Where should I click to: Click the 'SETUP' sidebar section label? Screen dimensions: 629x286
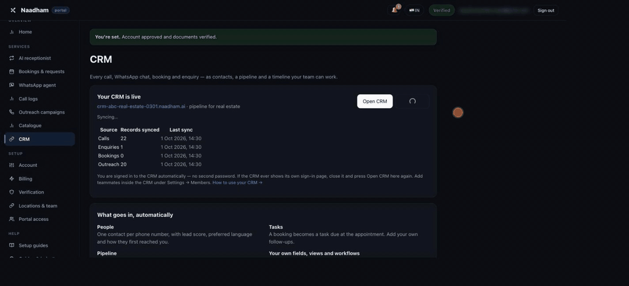pos(16,154)
